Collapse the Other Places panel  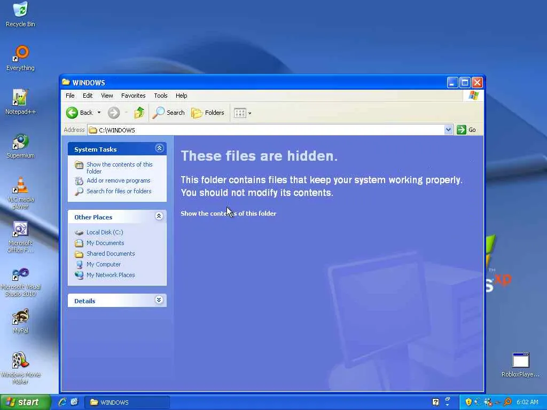click(159, 216)
